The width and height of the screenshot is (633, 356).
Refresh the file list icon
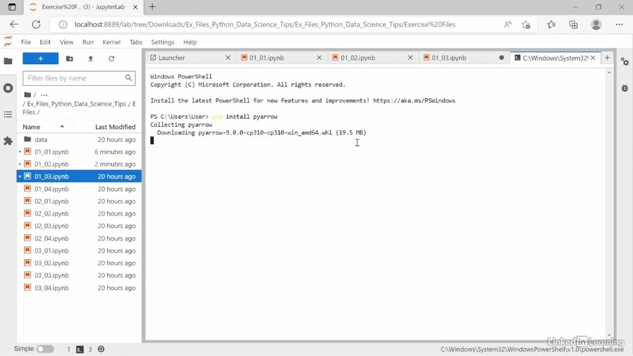(x=111, y=59)
